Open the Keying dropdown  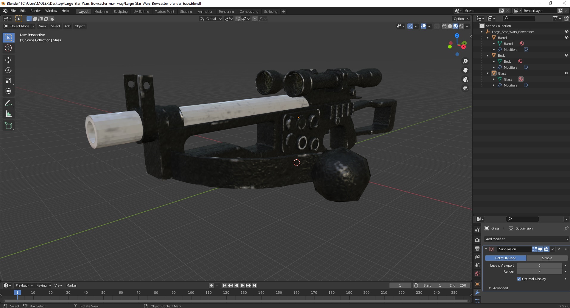click(43, 285)
